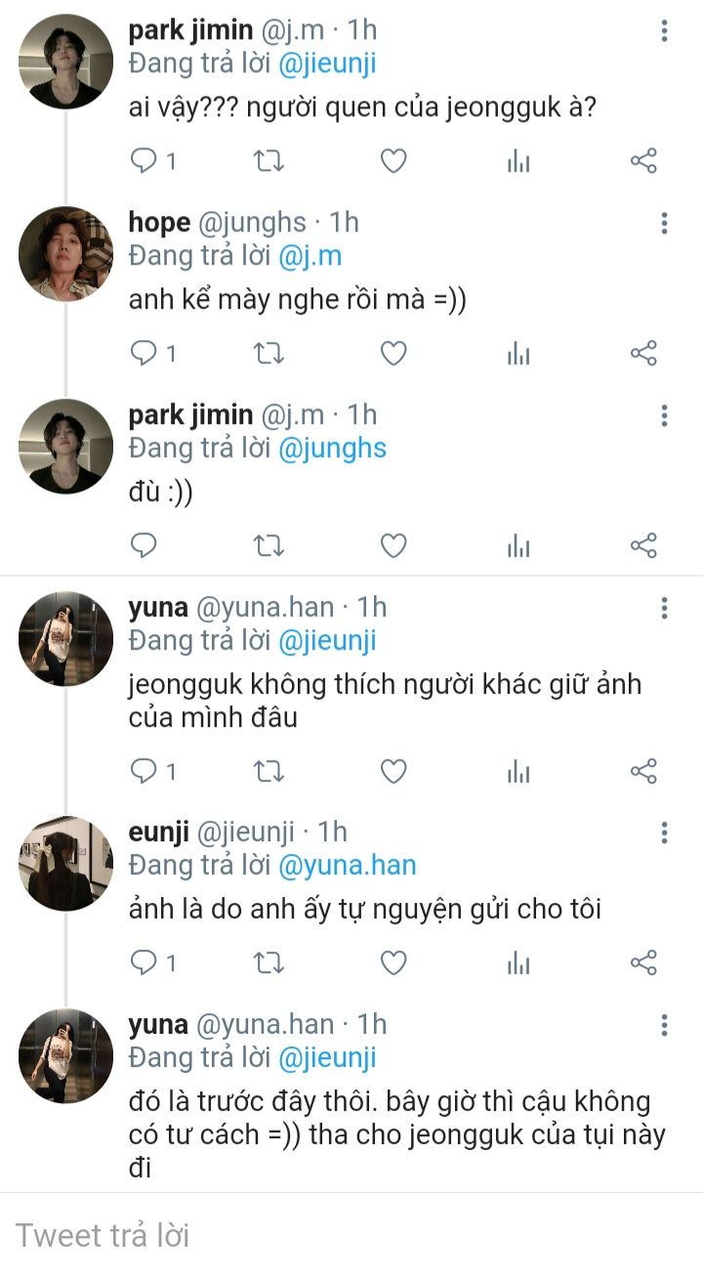Reply to eunji's tweet to @yuna.han

(x=145, y=963)
